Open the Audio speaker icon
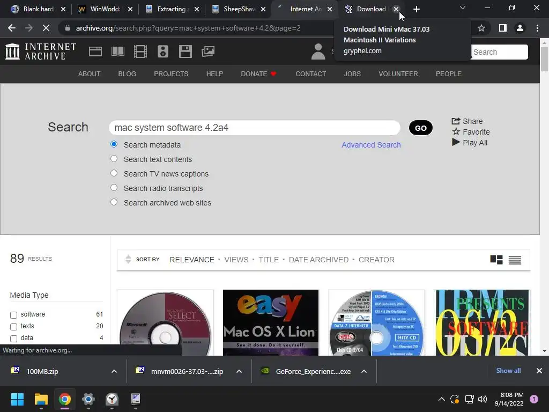 [163, 51]
